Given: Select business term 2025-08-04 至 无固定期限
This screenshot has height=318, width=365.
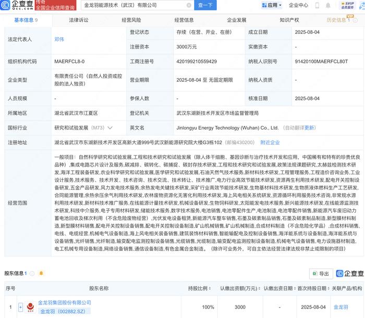Looking at the screenshot, I should coord(204,80).
